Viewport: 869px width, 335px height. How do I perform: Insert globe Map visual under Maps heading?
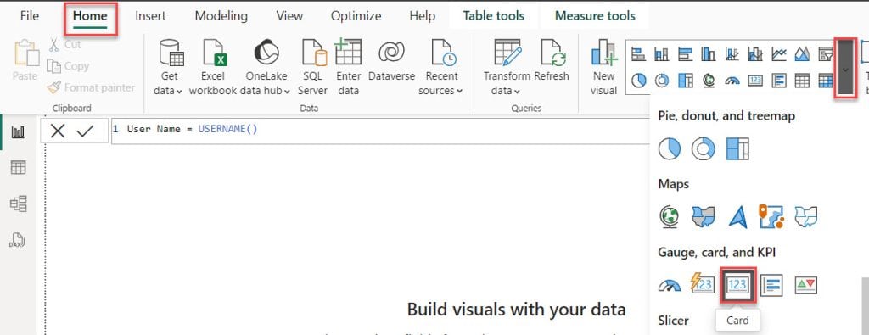670,217
